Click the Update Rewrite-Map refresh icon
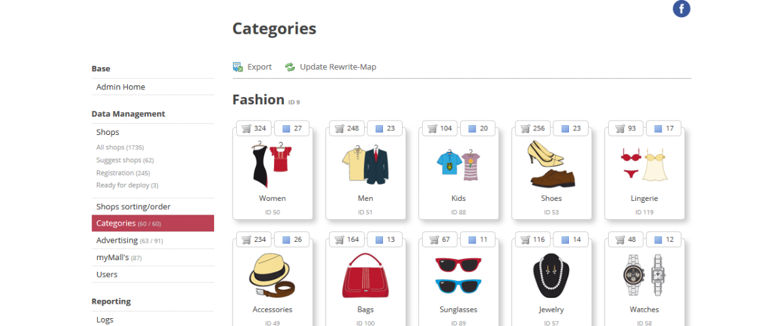Image resolution: width=783 pixels, height=326 pixels. pyautogui.click(x=290, y=67)
